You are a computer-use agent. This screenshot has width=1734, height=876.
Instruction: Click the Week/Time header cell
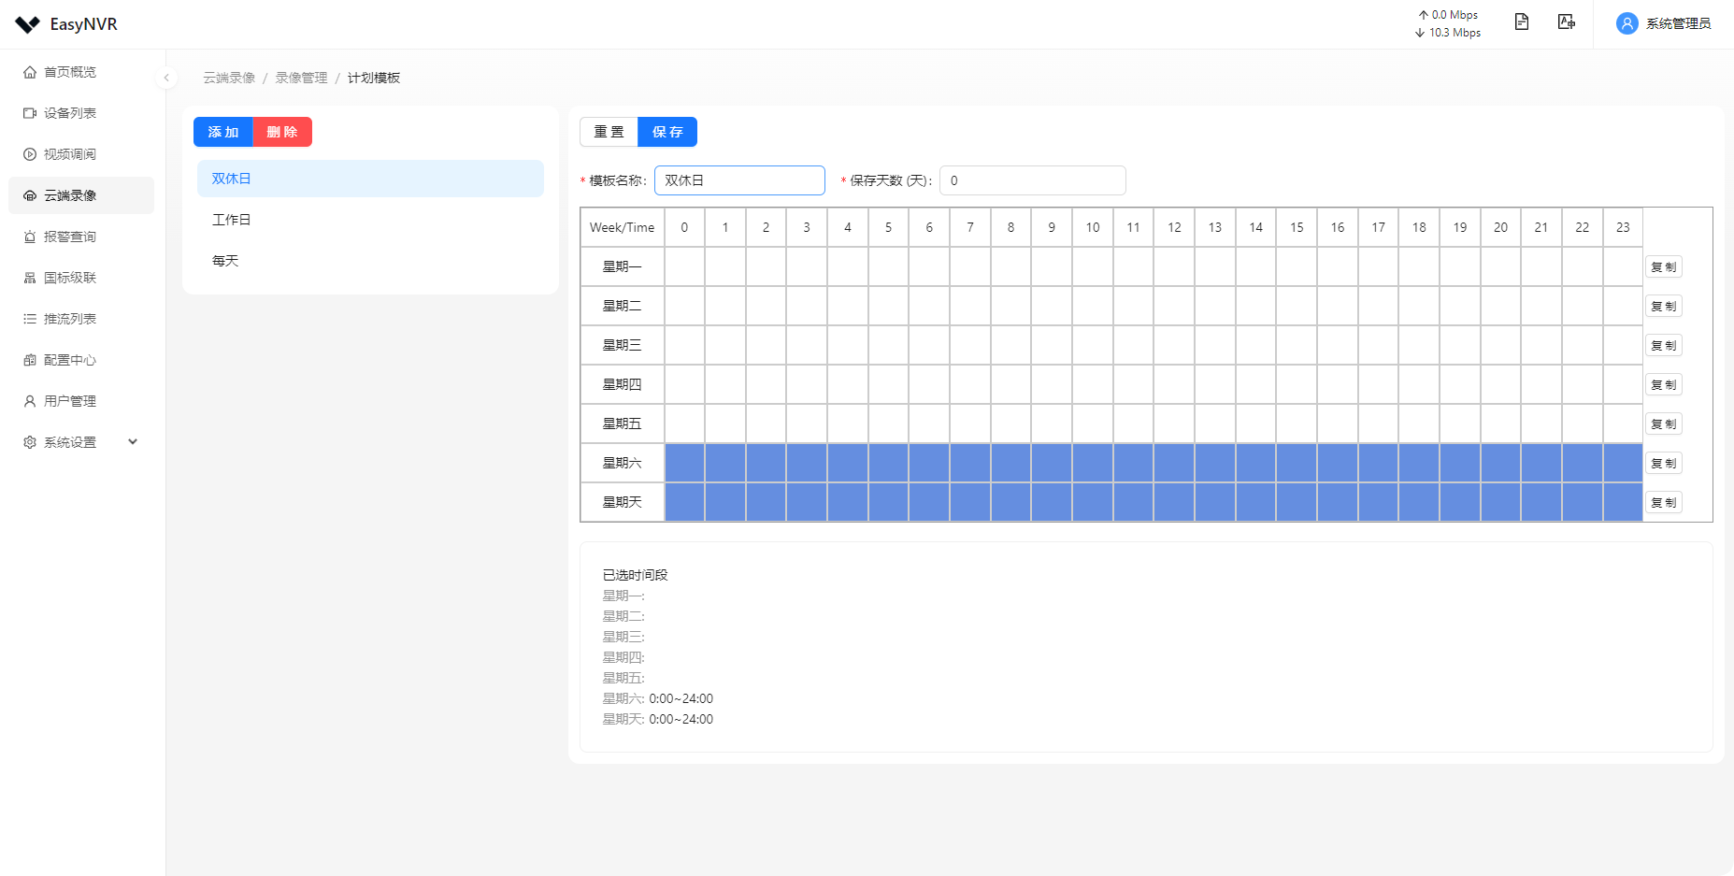pyautogui.click(x=623, y=227)
